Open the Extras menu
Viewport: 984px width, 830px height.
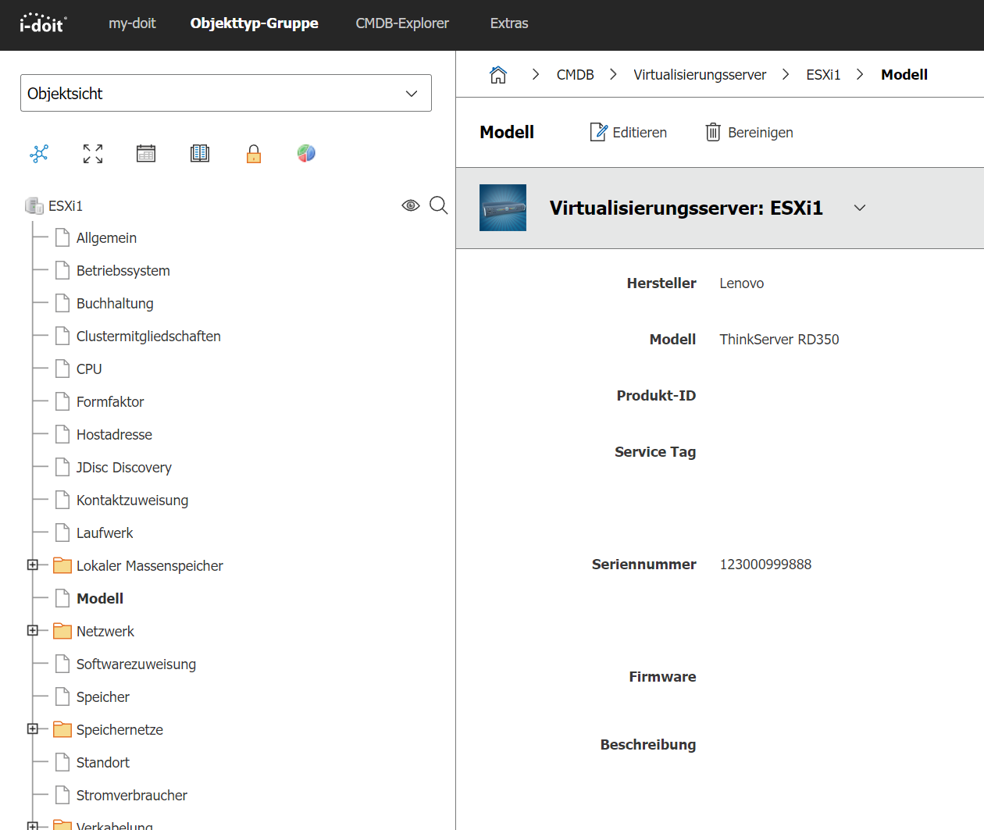click(x=509, y=23)
